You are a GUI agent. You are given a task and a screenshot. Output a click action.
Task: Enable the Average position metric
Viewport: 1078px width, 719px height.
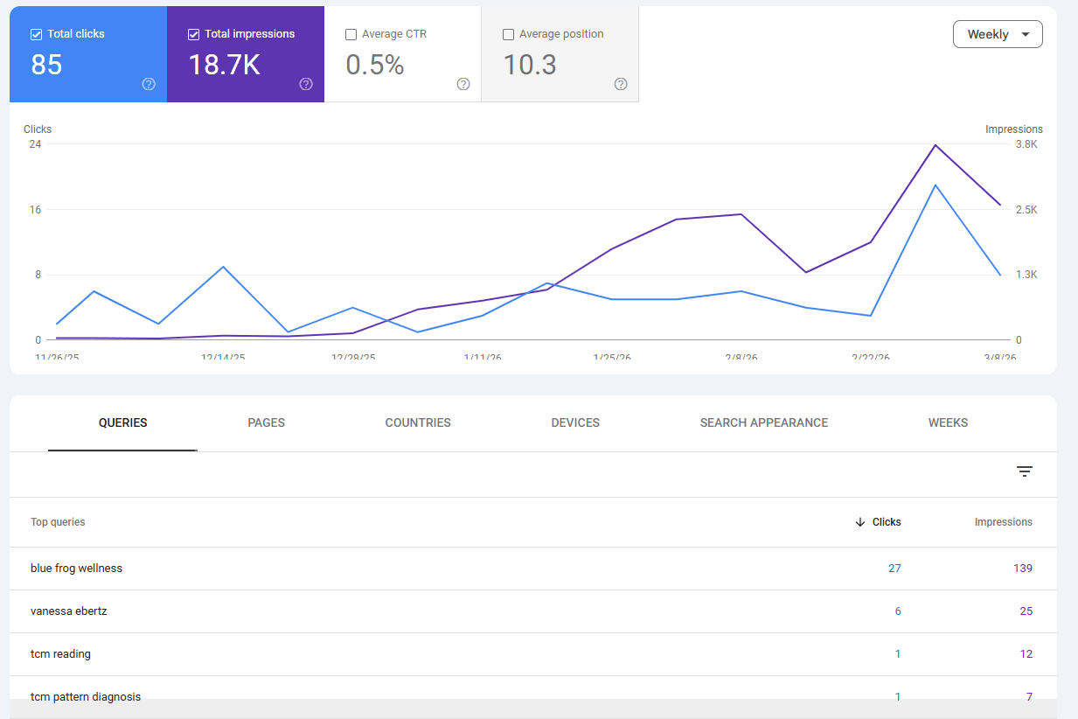(508, 33)
